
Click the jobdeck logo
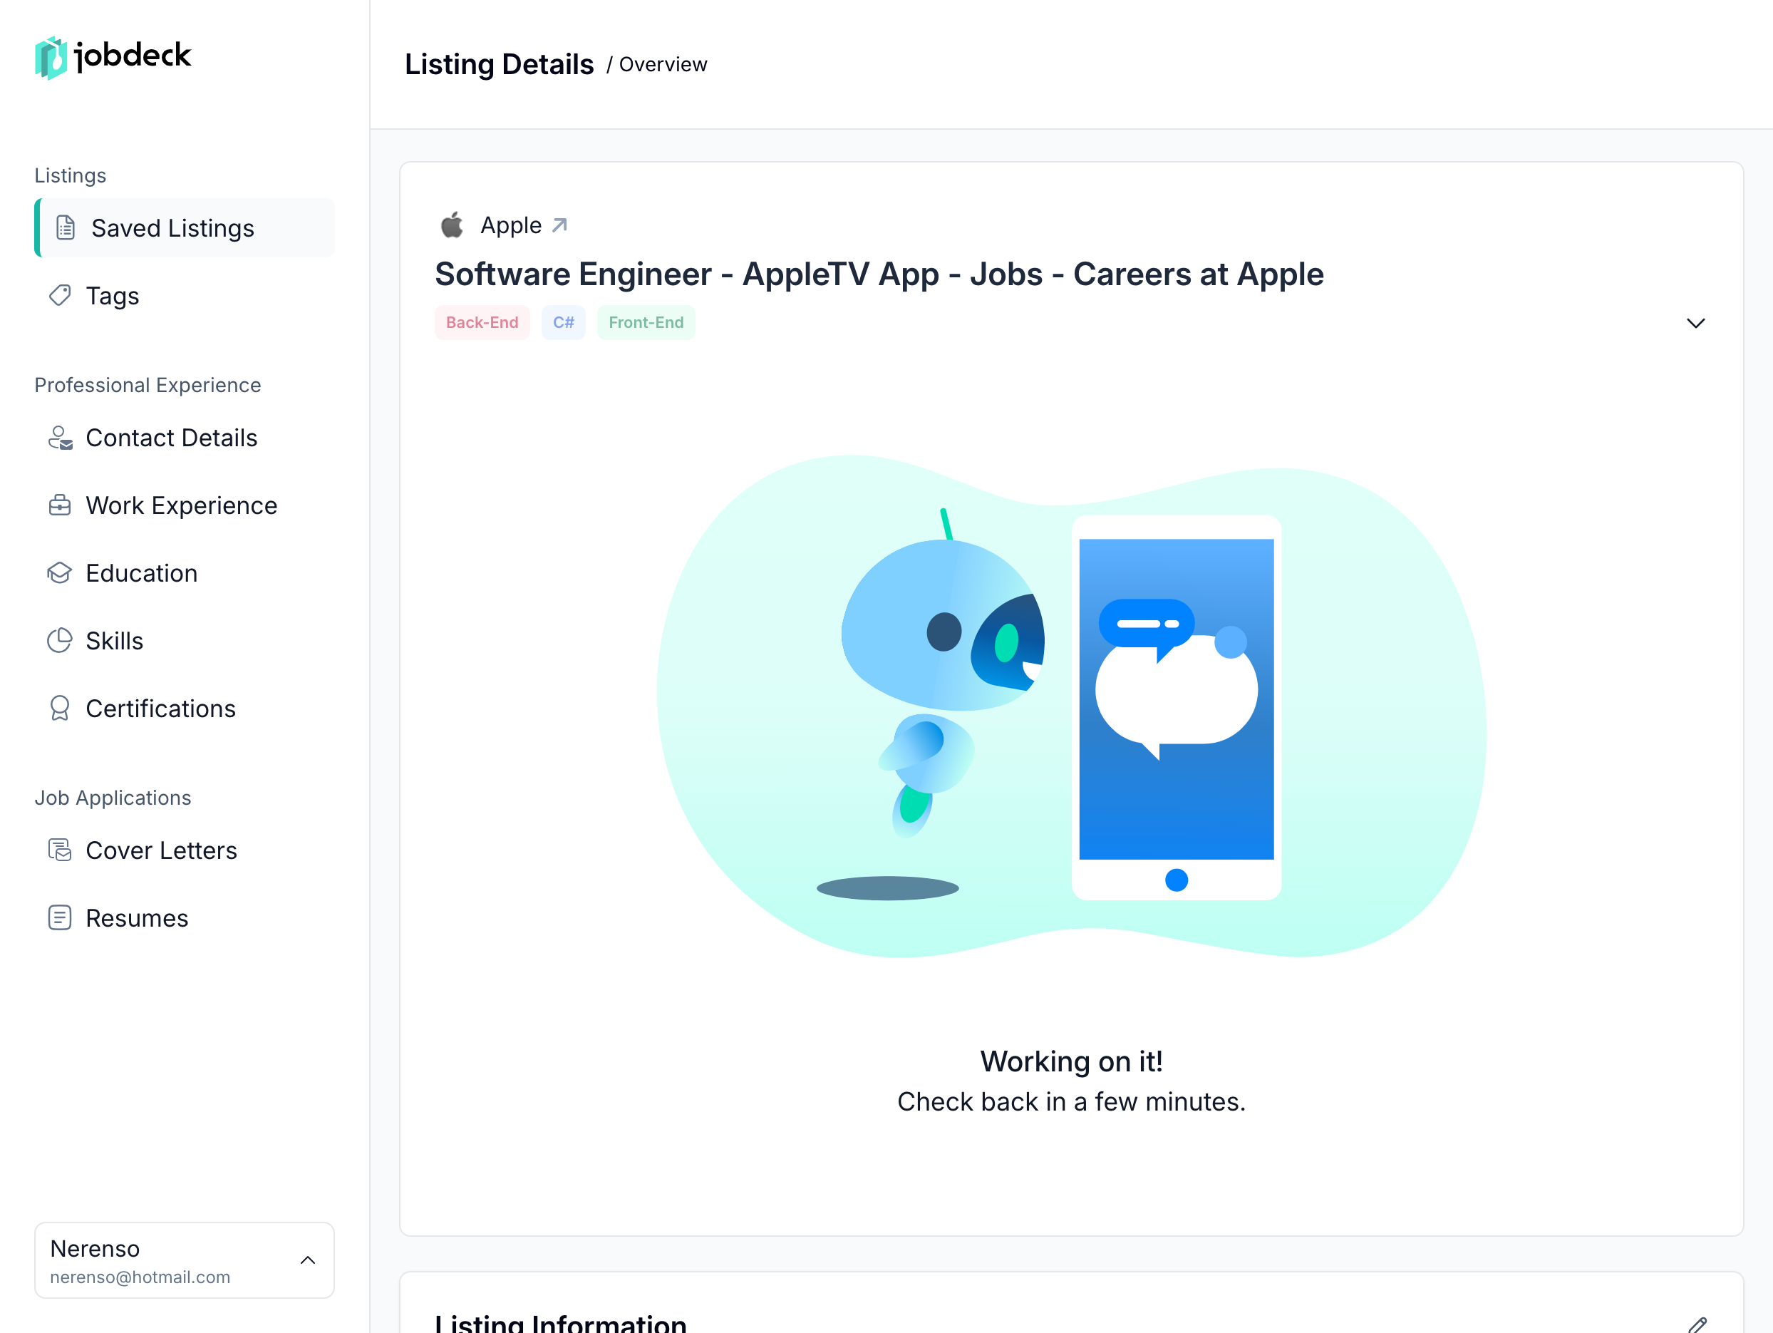tap(113, 57)
